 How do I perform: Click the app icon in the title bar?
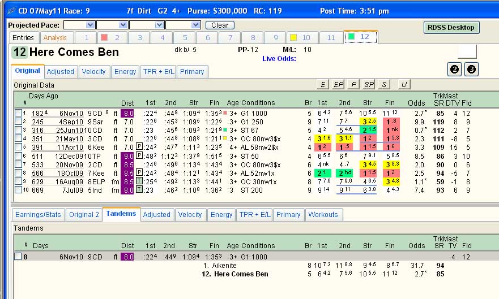(11, 11)
